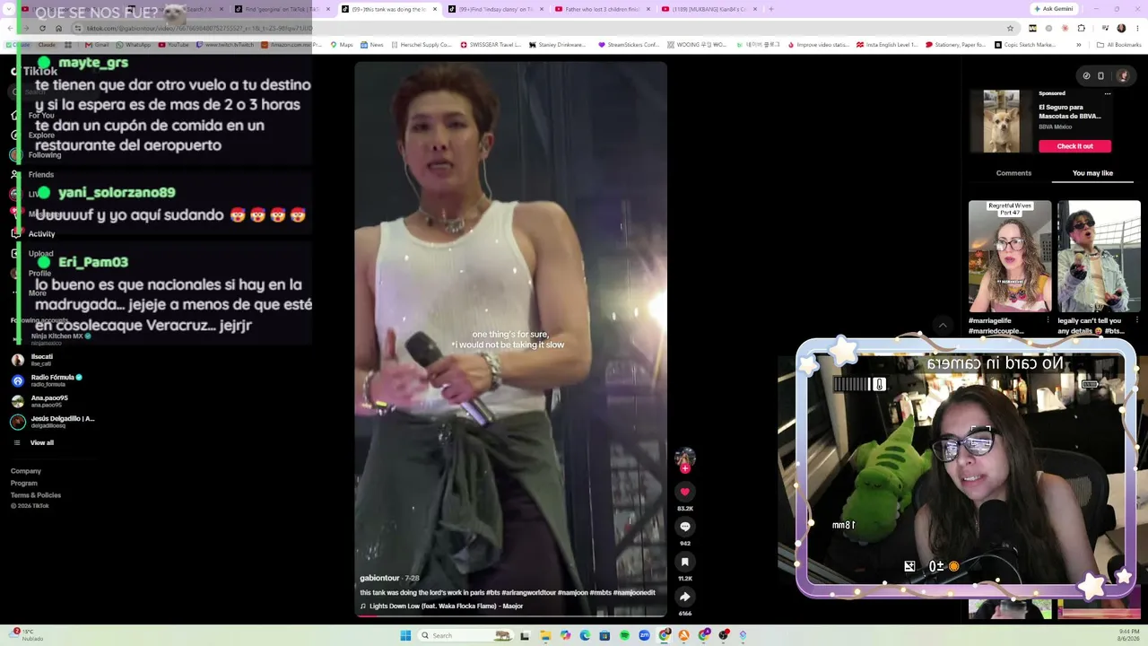Open the Maps bookmark
The image size is (1148, 646).
pos(342,45)
